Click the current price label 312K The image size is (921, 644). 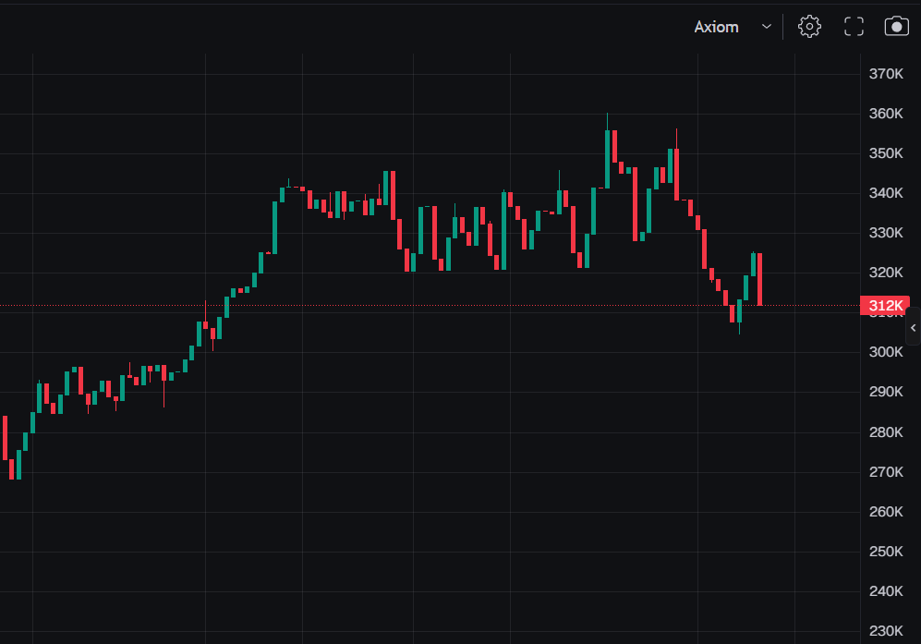click(x=885, y=306)
